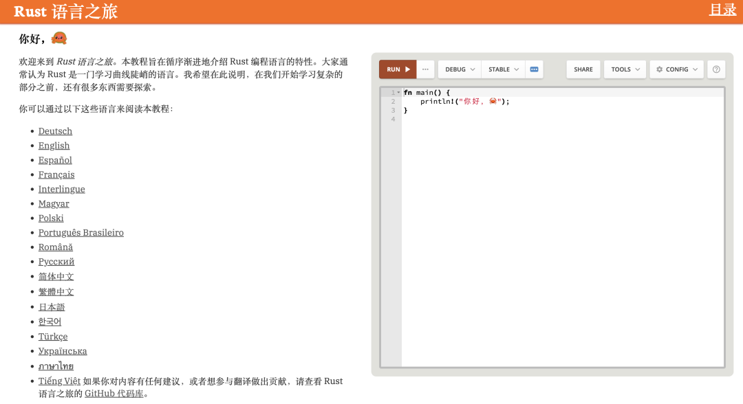The height and width of the screenshot is (404, 743).
Task: Open the Português Brasileiro translation
Action: pyautogui.click(x=81, y=233)
